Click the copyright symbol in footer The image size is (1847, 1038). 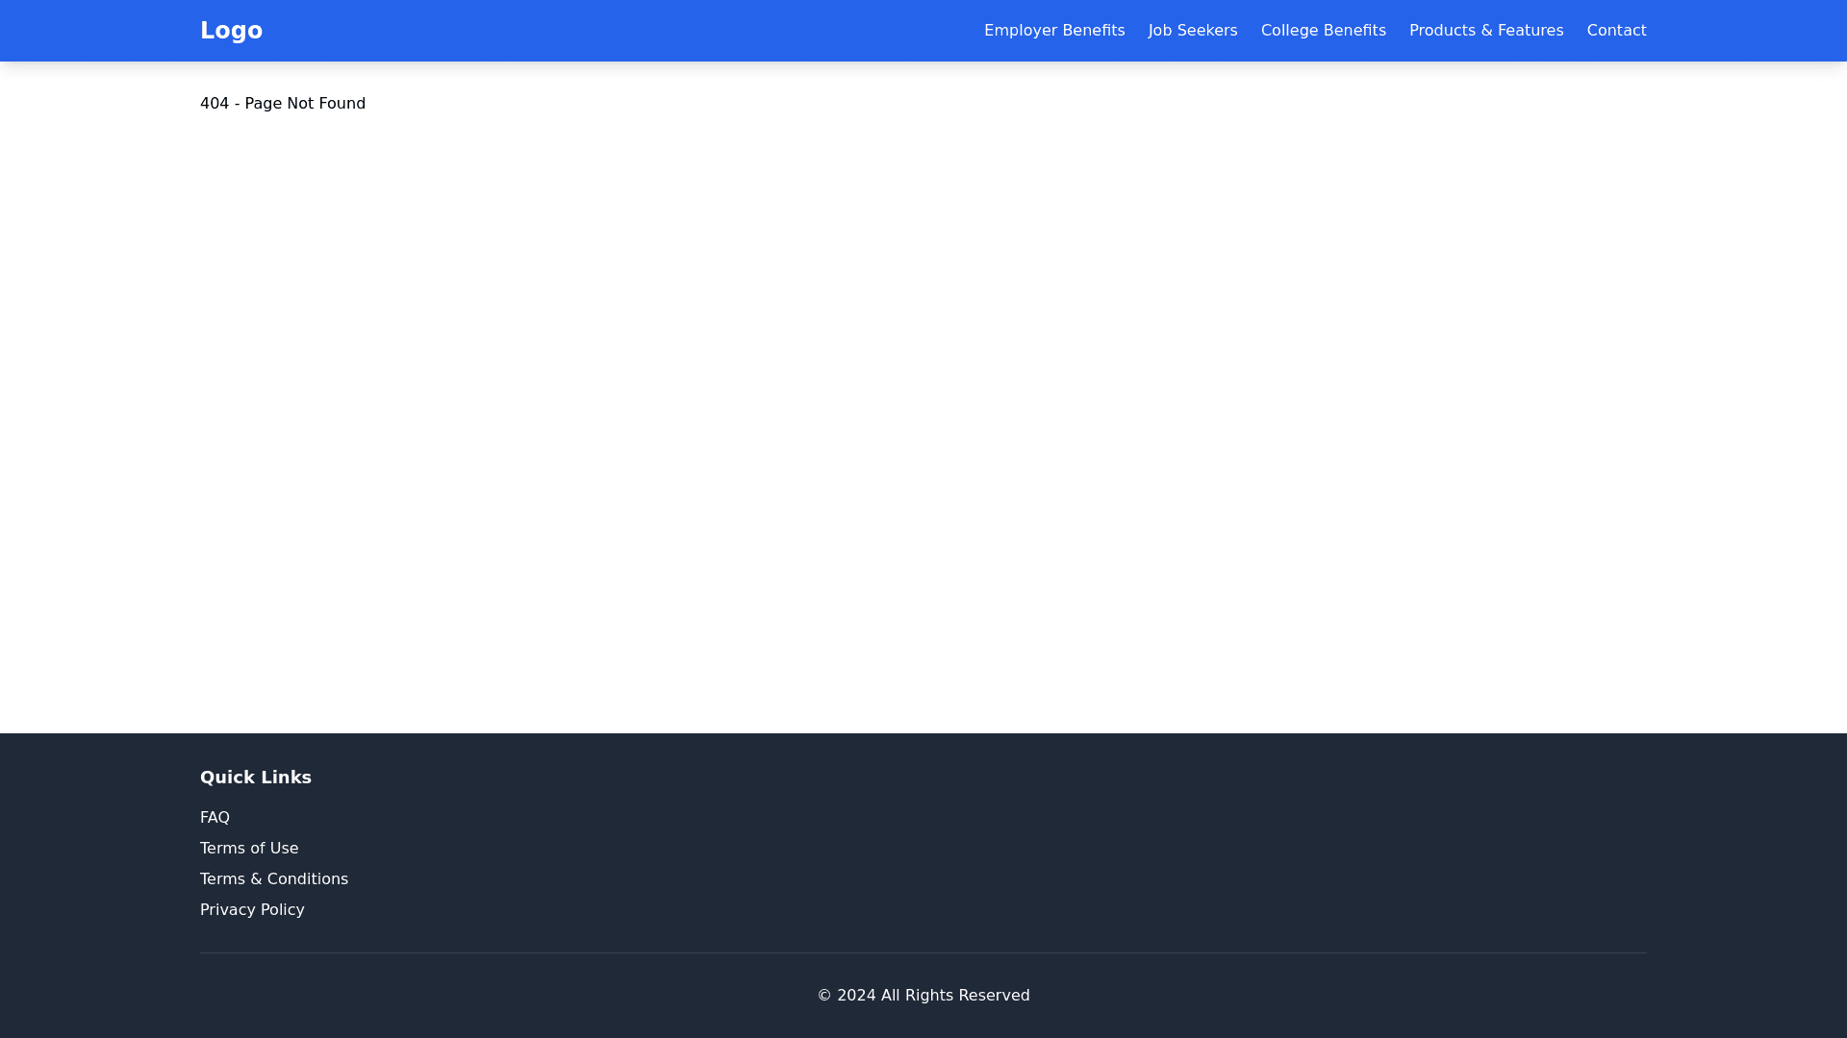coord(824,996)
